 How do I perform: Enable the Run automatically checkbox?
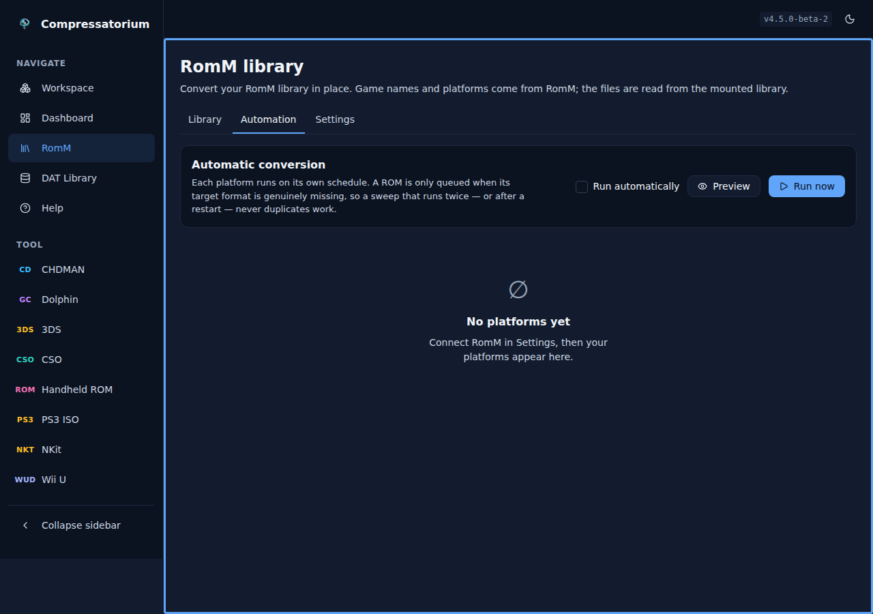(582, 186)
